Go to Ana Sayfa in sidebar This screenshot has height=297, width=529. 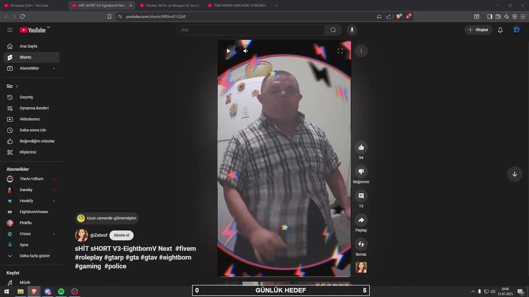click(31, 46)
